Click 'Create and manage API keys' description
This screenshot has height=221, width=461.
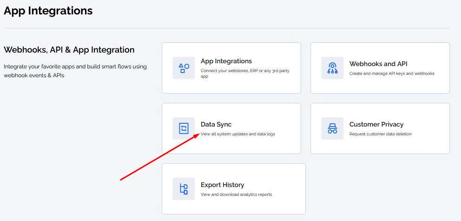[x=392, y=74]
